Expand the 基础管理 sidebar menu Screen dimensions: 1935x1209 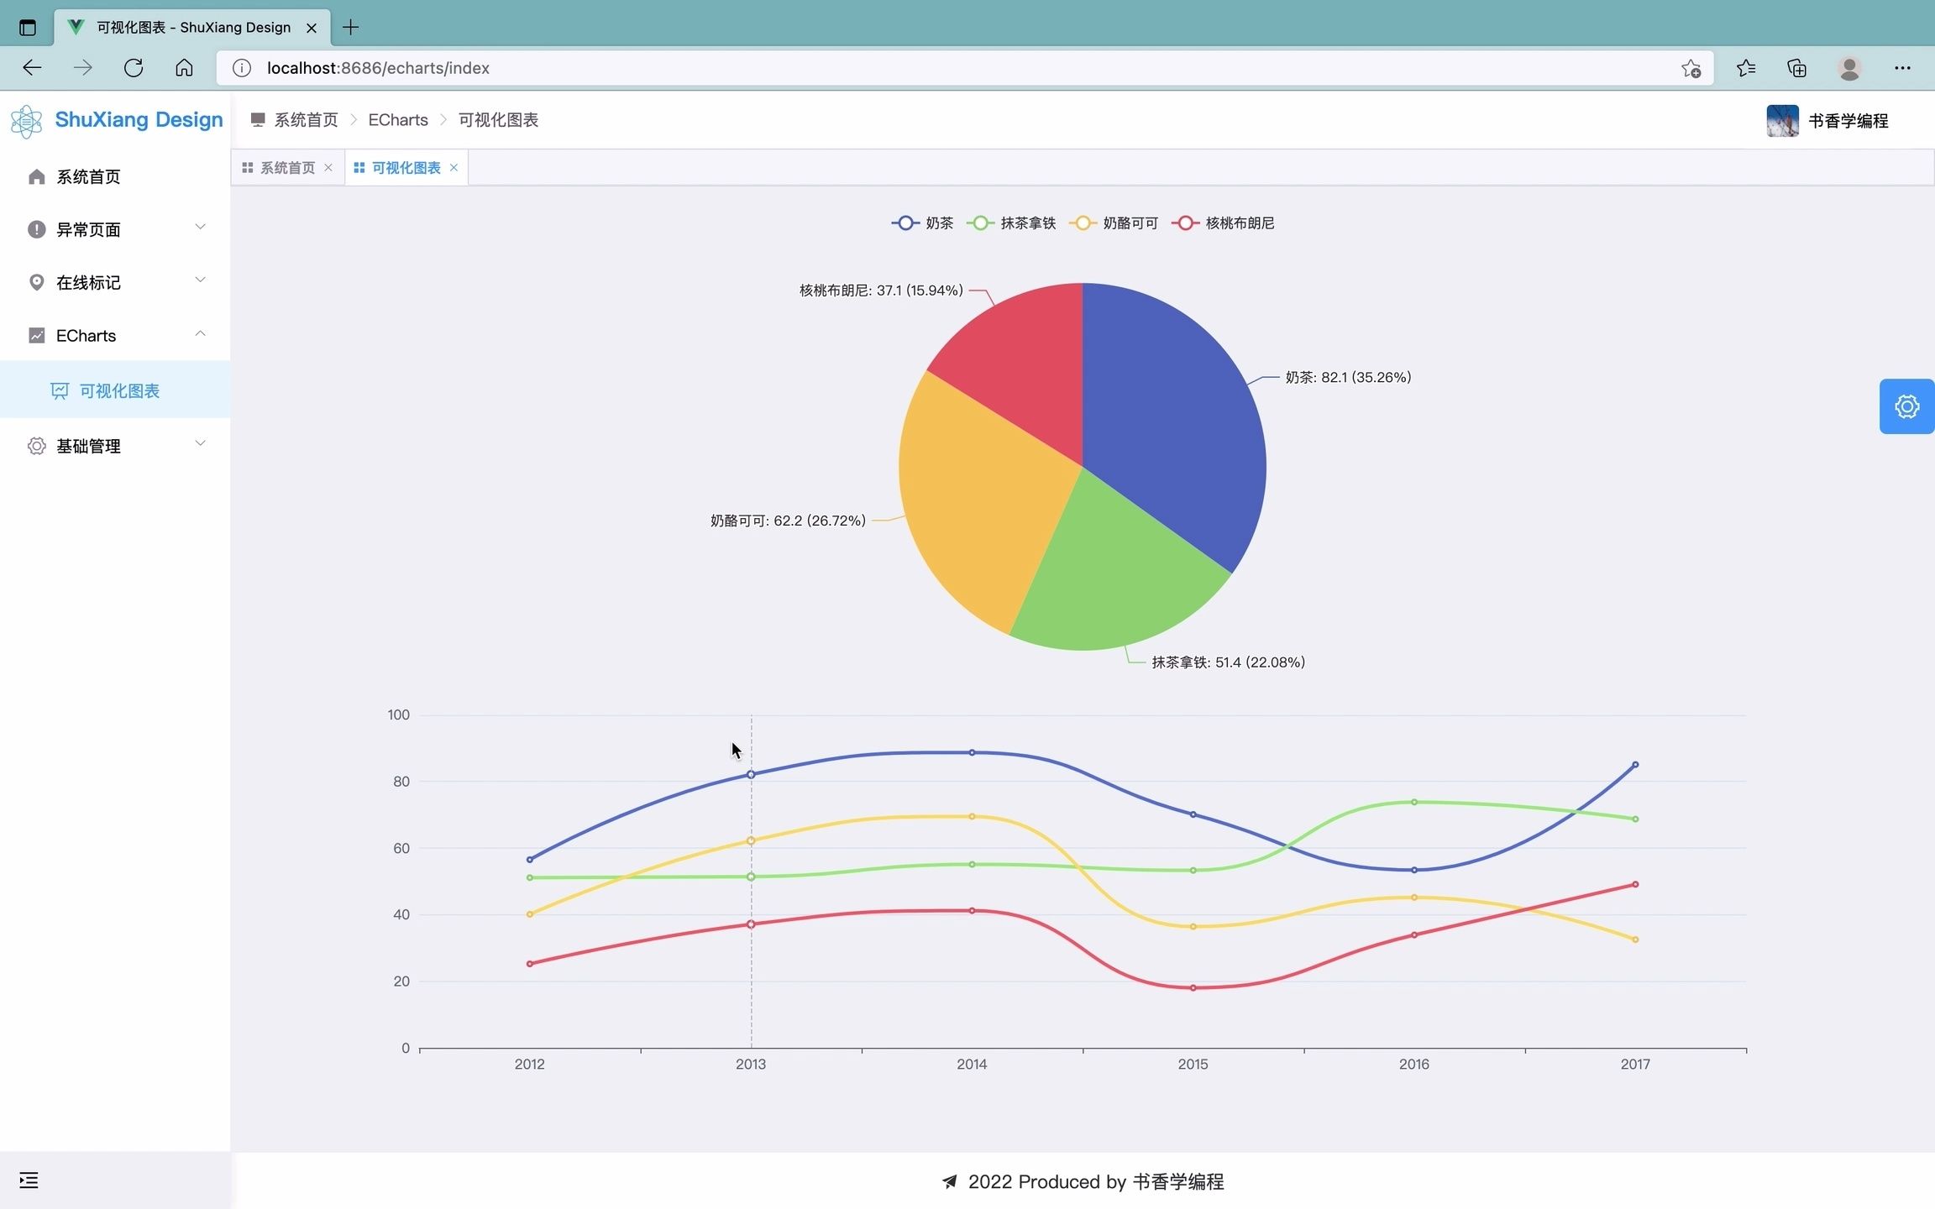115,446
